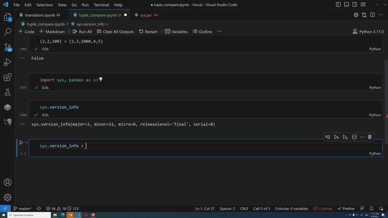Click Clear All Outputs
The image size is (388, 218).
pyautogui.click(x=115, y=31)
